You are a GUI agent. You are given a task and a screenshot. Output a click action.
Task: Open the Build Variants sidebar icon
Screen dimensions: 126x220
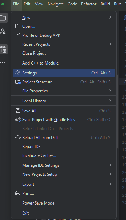(3, 49)
